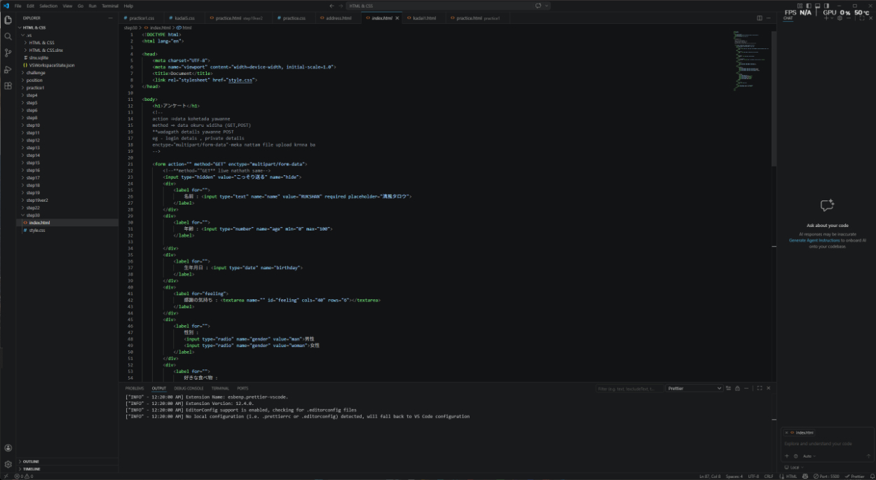Open the Extensions view
This screenshot has height=480, width=876.
click(x=8, y=85)
